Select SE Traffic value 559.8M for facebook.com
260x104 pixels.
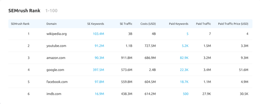coord(127,82)
